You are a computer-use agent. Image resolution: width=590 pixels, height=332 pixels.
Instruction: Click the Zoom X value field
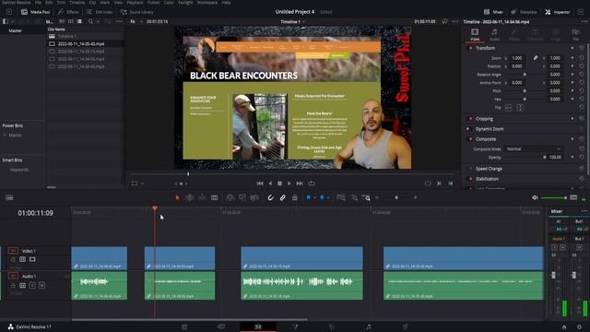coord(517,58)
